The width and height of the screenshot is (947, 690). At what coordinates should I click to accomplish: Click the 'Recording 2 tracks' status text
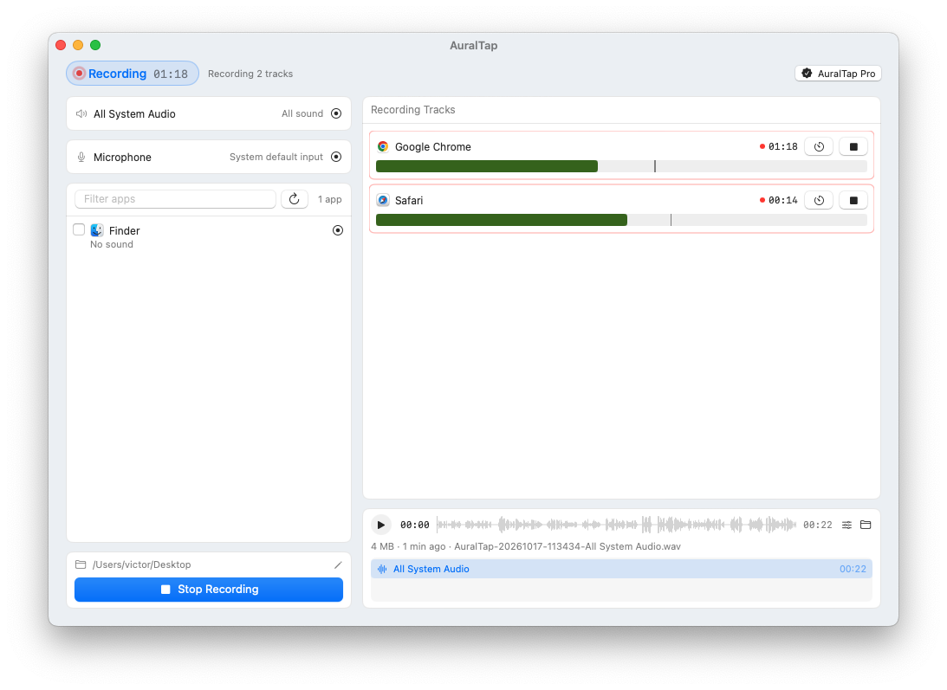pos(250,74)
